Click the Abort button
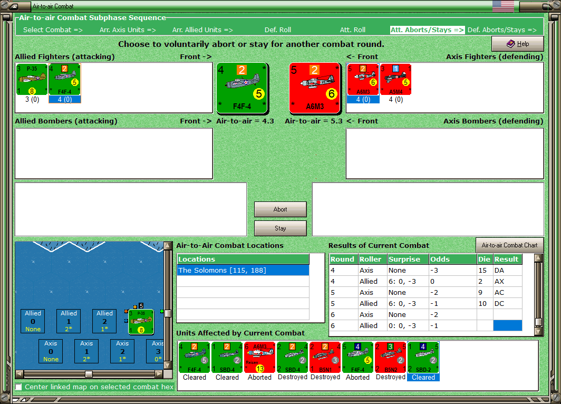The image size is (561, 404). (280, 209)
